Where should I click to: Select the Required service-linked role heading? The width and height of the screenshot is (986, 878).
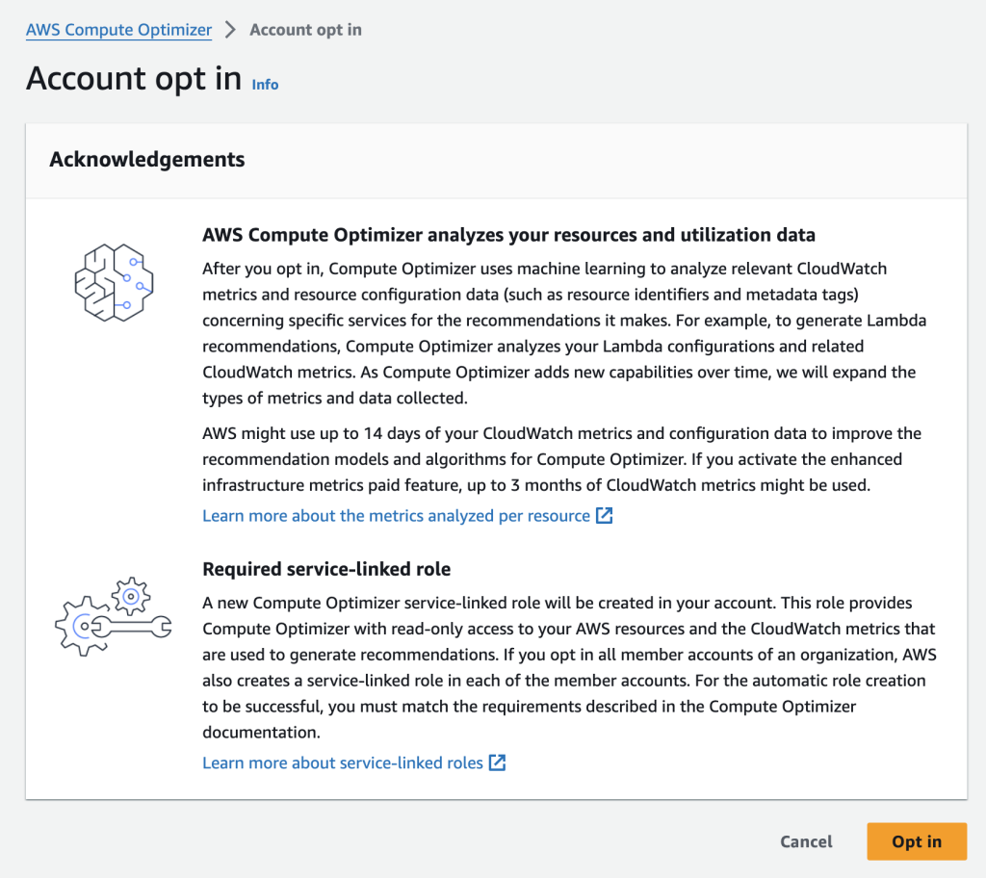click(326, 569)
